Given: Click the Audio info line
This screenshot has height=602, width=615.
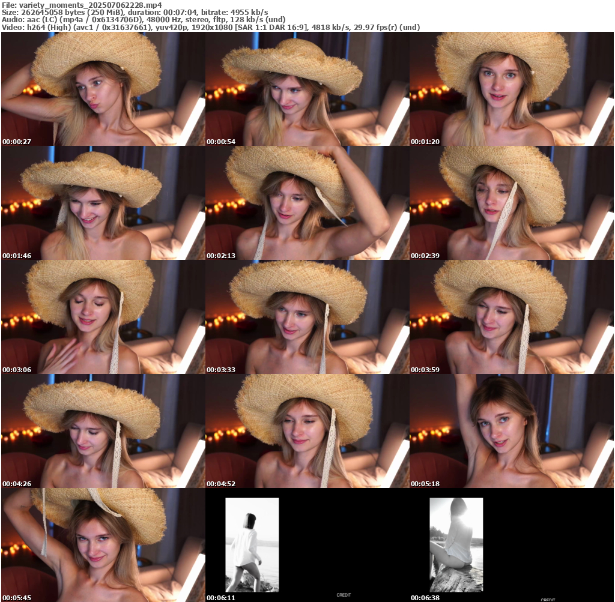Looking at the screenshot, I should [143, 20].
